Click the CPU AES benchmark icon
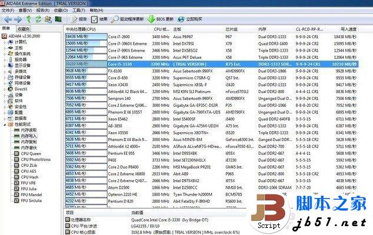 coord(16,171)
